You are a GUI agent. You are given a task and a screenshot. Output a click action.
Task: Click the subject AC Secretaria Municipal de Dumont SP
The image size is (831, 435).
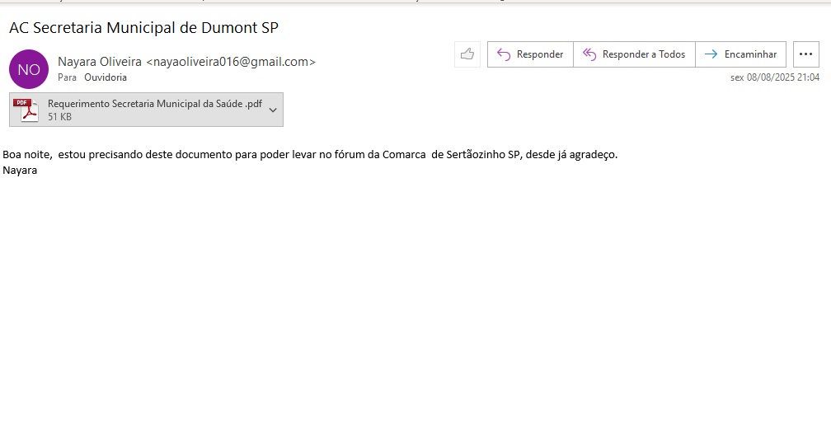tap(143, 27)
